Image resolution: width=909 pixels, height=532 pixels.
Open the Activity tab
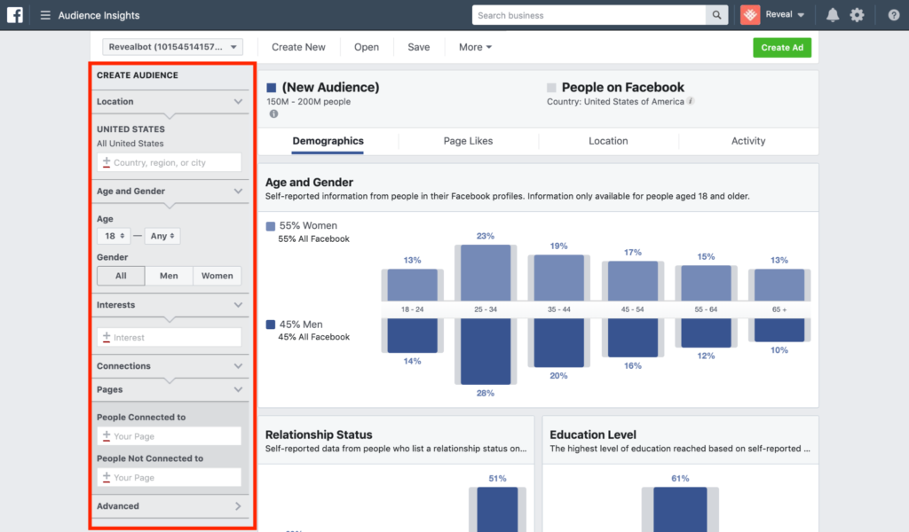(x=748, y=141)
